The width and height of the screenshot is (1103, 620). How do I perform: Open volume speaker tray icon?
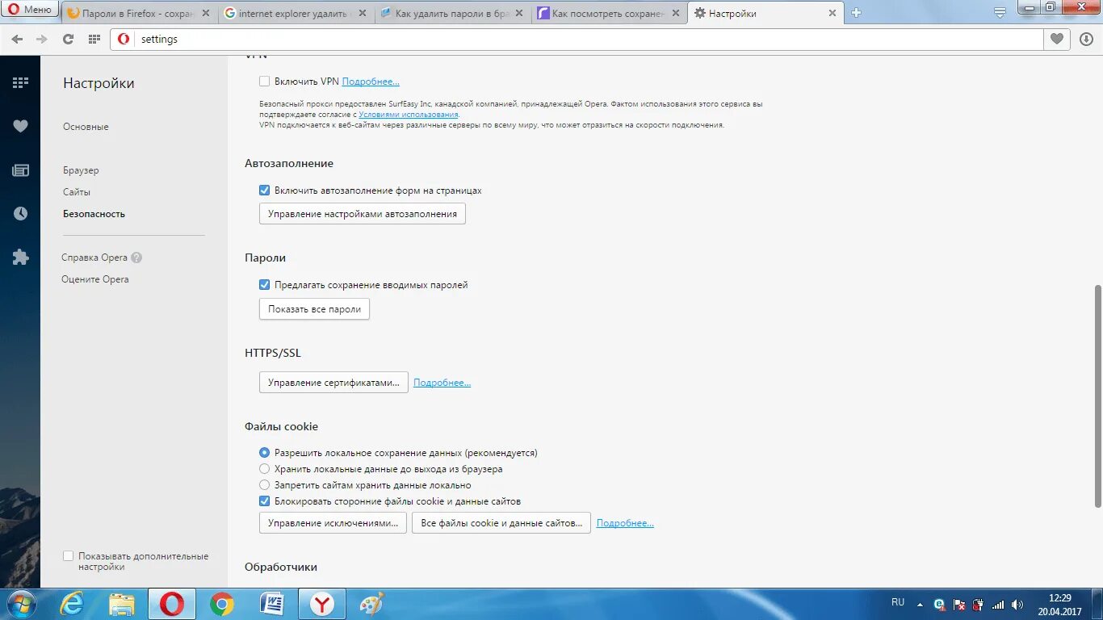tap(1018, 604)
